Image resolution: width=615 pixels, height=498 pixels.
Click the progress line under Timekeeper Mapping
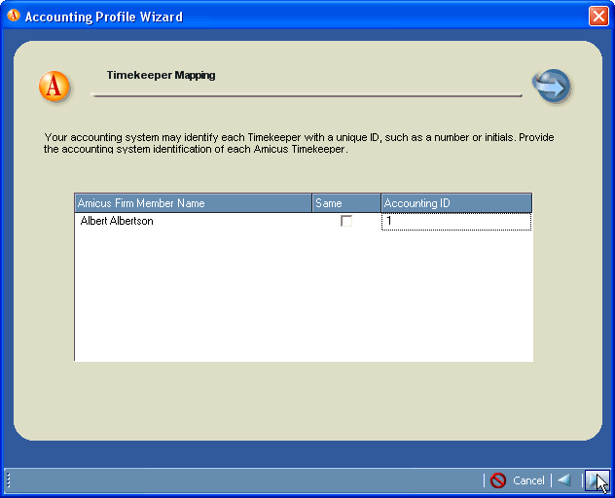[x=307, y=95]
